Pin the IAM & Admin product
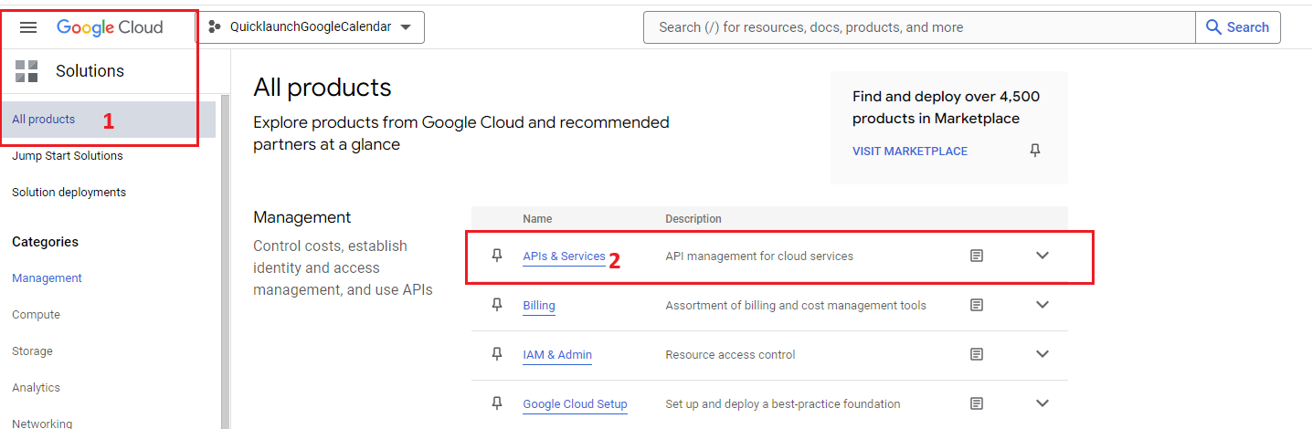The height and width of the screenshot is (429, 1312). [x=497, y=354]
